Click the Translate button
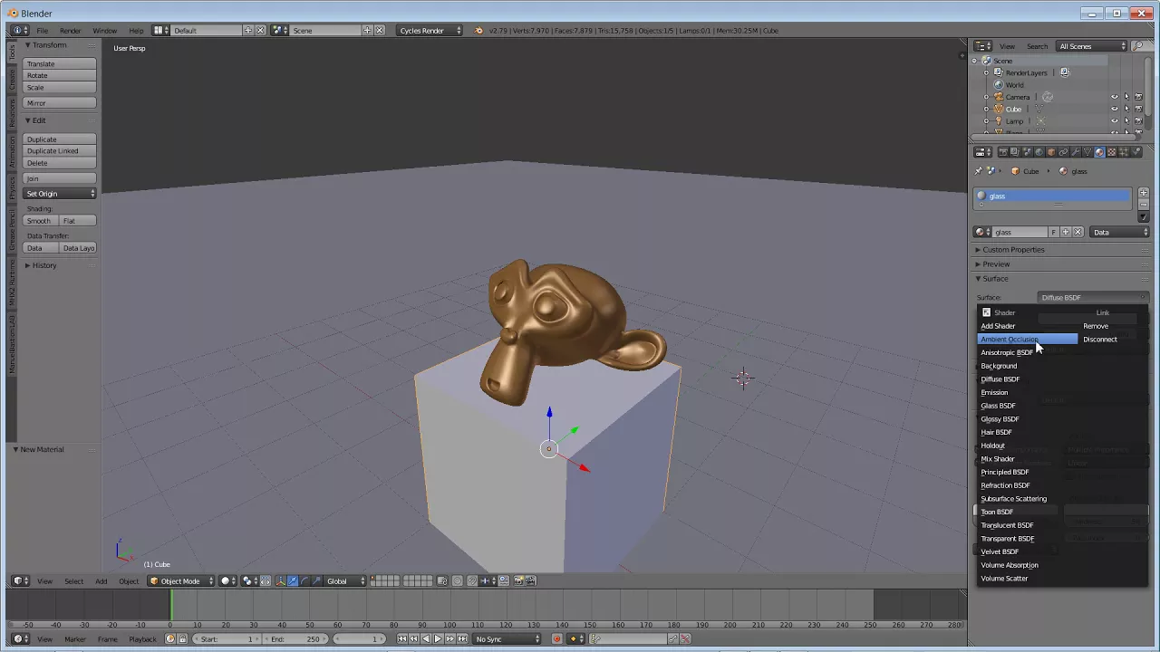This screenshot has height=652, width=1160. pyautogui.click(x=60, y=63)
